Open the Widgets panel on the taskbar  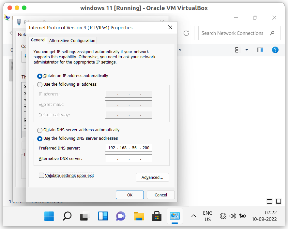[103, 216]
